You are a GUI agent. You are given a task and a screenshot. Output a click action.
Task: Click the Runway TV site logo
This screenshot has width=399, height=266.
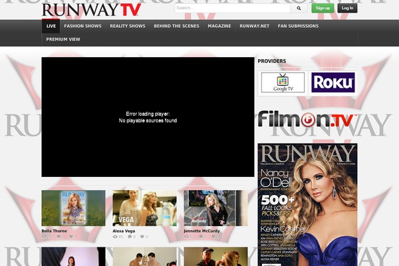pyautogui.click(x=91, y=10)
